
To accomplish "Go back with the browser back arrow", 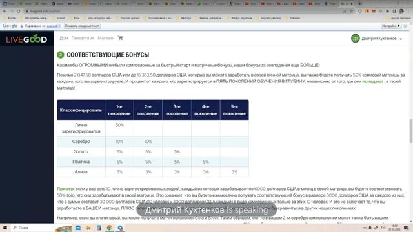I will 5,12.
